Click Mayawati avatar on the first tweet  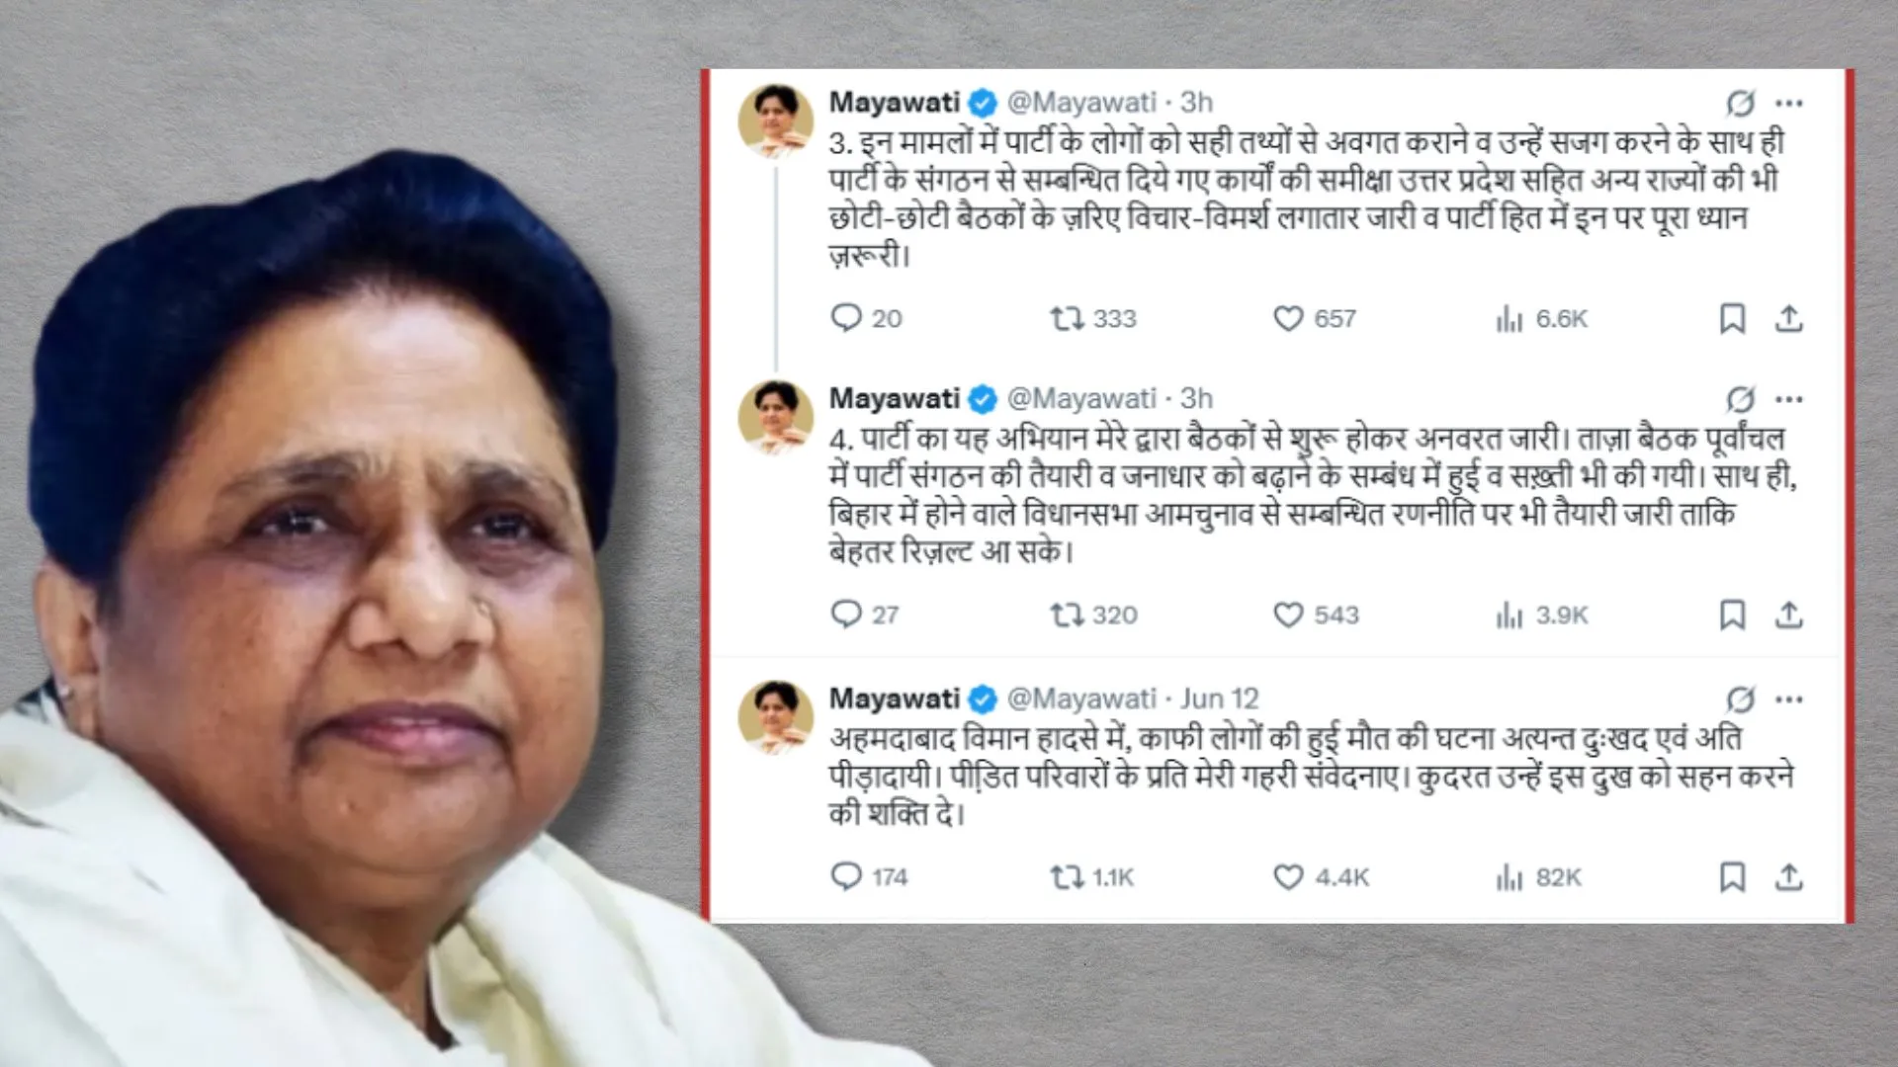point(776,121)
